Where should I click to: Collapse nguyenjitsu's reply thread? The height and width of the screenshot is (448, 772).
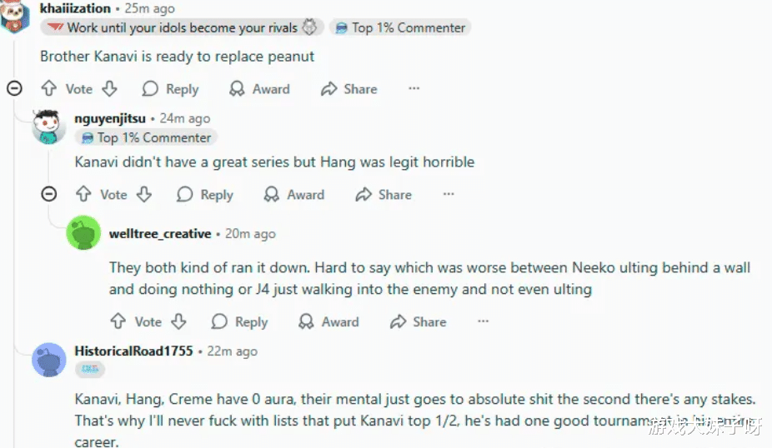49,194
